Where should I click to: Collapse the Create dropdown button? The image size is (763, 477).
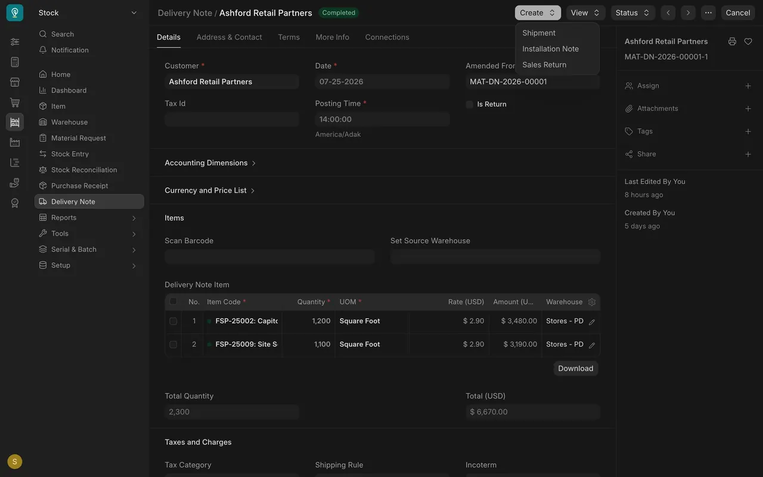point(538,13)
